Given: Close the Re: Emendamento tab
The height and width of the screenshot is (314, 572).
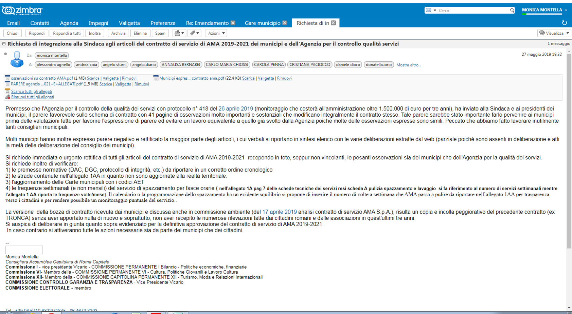Looking at the screenshot, I should 233,23.
